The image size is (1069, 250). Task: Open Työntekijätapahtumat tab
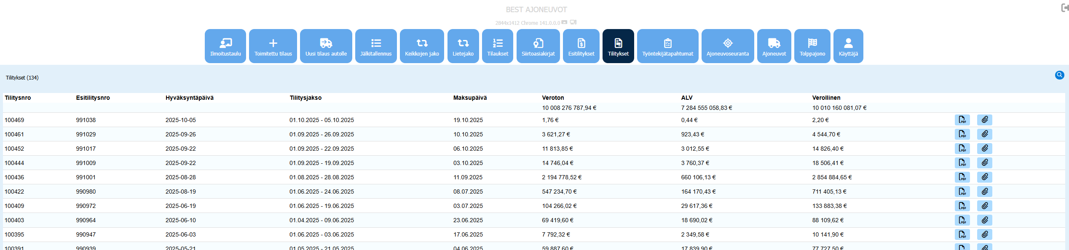coord(667,46)
